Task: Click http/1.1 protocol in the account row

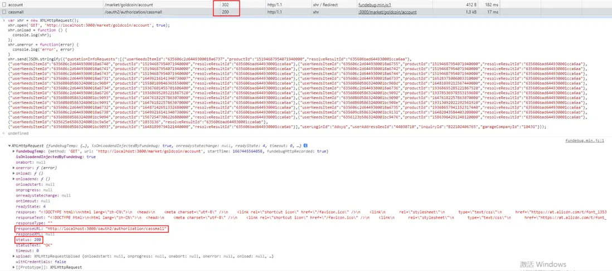Action: click(x=274, y=4)
